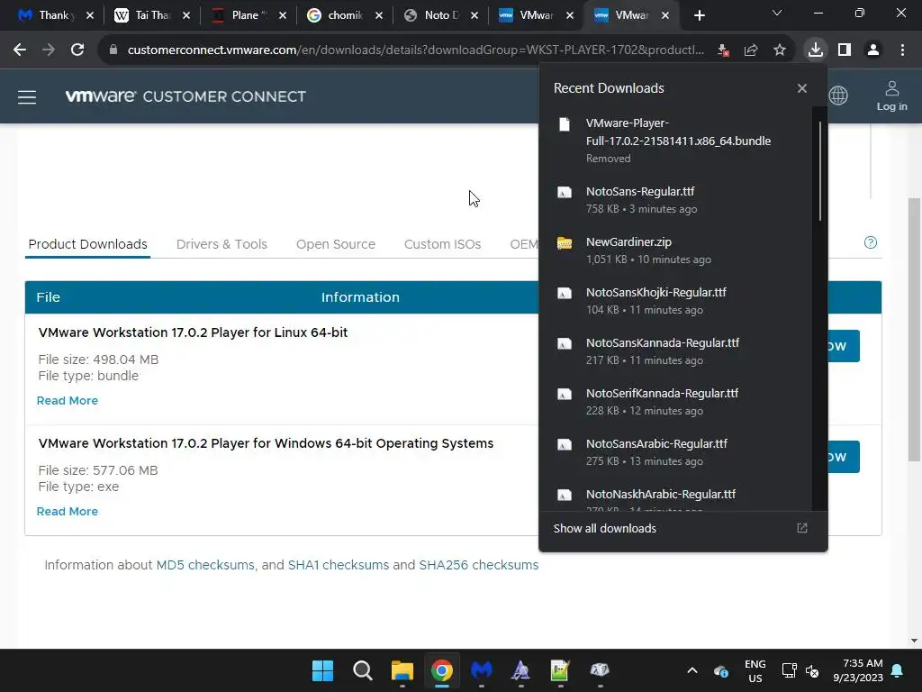Show hidden system tray icons
The height and width of the screenshot is (692, 922).
(692, 670)
